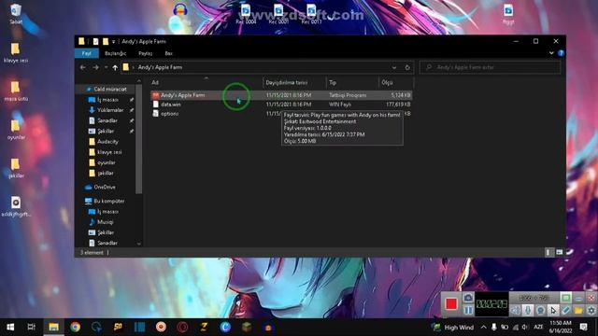Open the recorder's pen drawing tool
The image size is (598, 336).
coord(565,311)
